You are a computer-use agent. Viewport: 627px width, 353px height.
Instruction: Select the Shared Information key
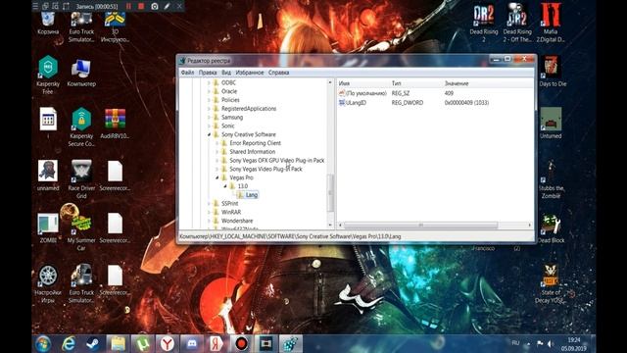[x=253, y=152]
